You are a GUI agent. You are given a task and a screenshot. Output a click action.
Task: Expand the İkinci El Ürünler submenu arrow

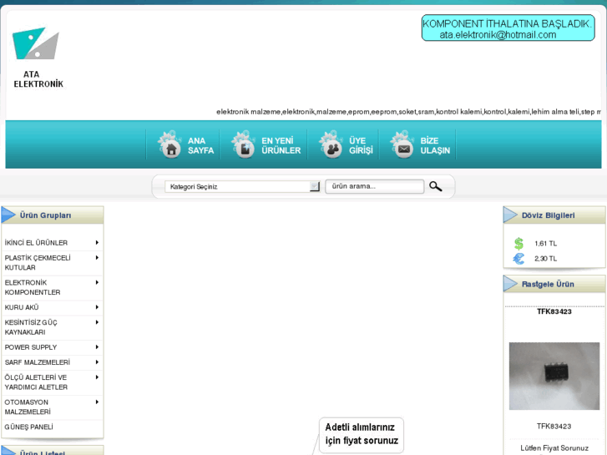(x=97, y=242)
